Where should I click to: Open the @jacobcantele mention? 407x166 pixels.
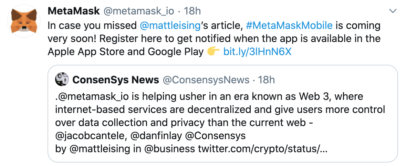[90, 136]
